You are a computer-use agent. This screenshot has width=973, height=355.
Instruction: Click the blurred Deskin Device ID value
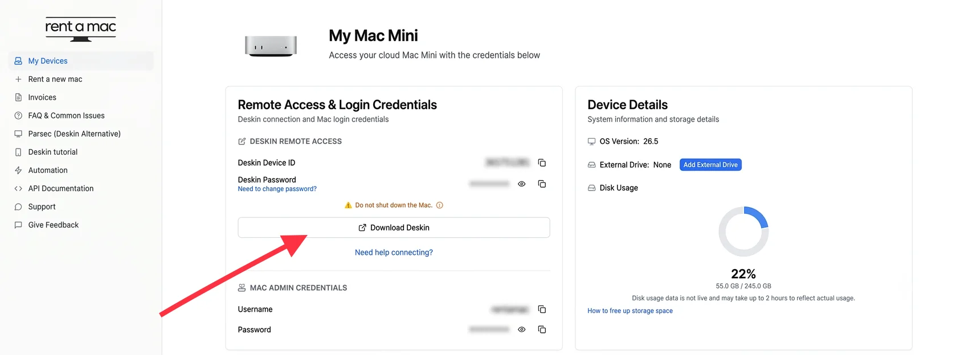tap(508, 163)
